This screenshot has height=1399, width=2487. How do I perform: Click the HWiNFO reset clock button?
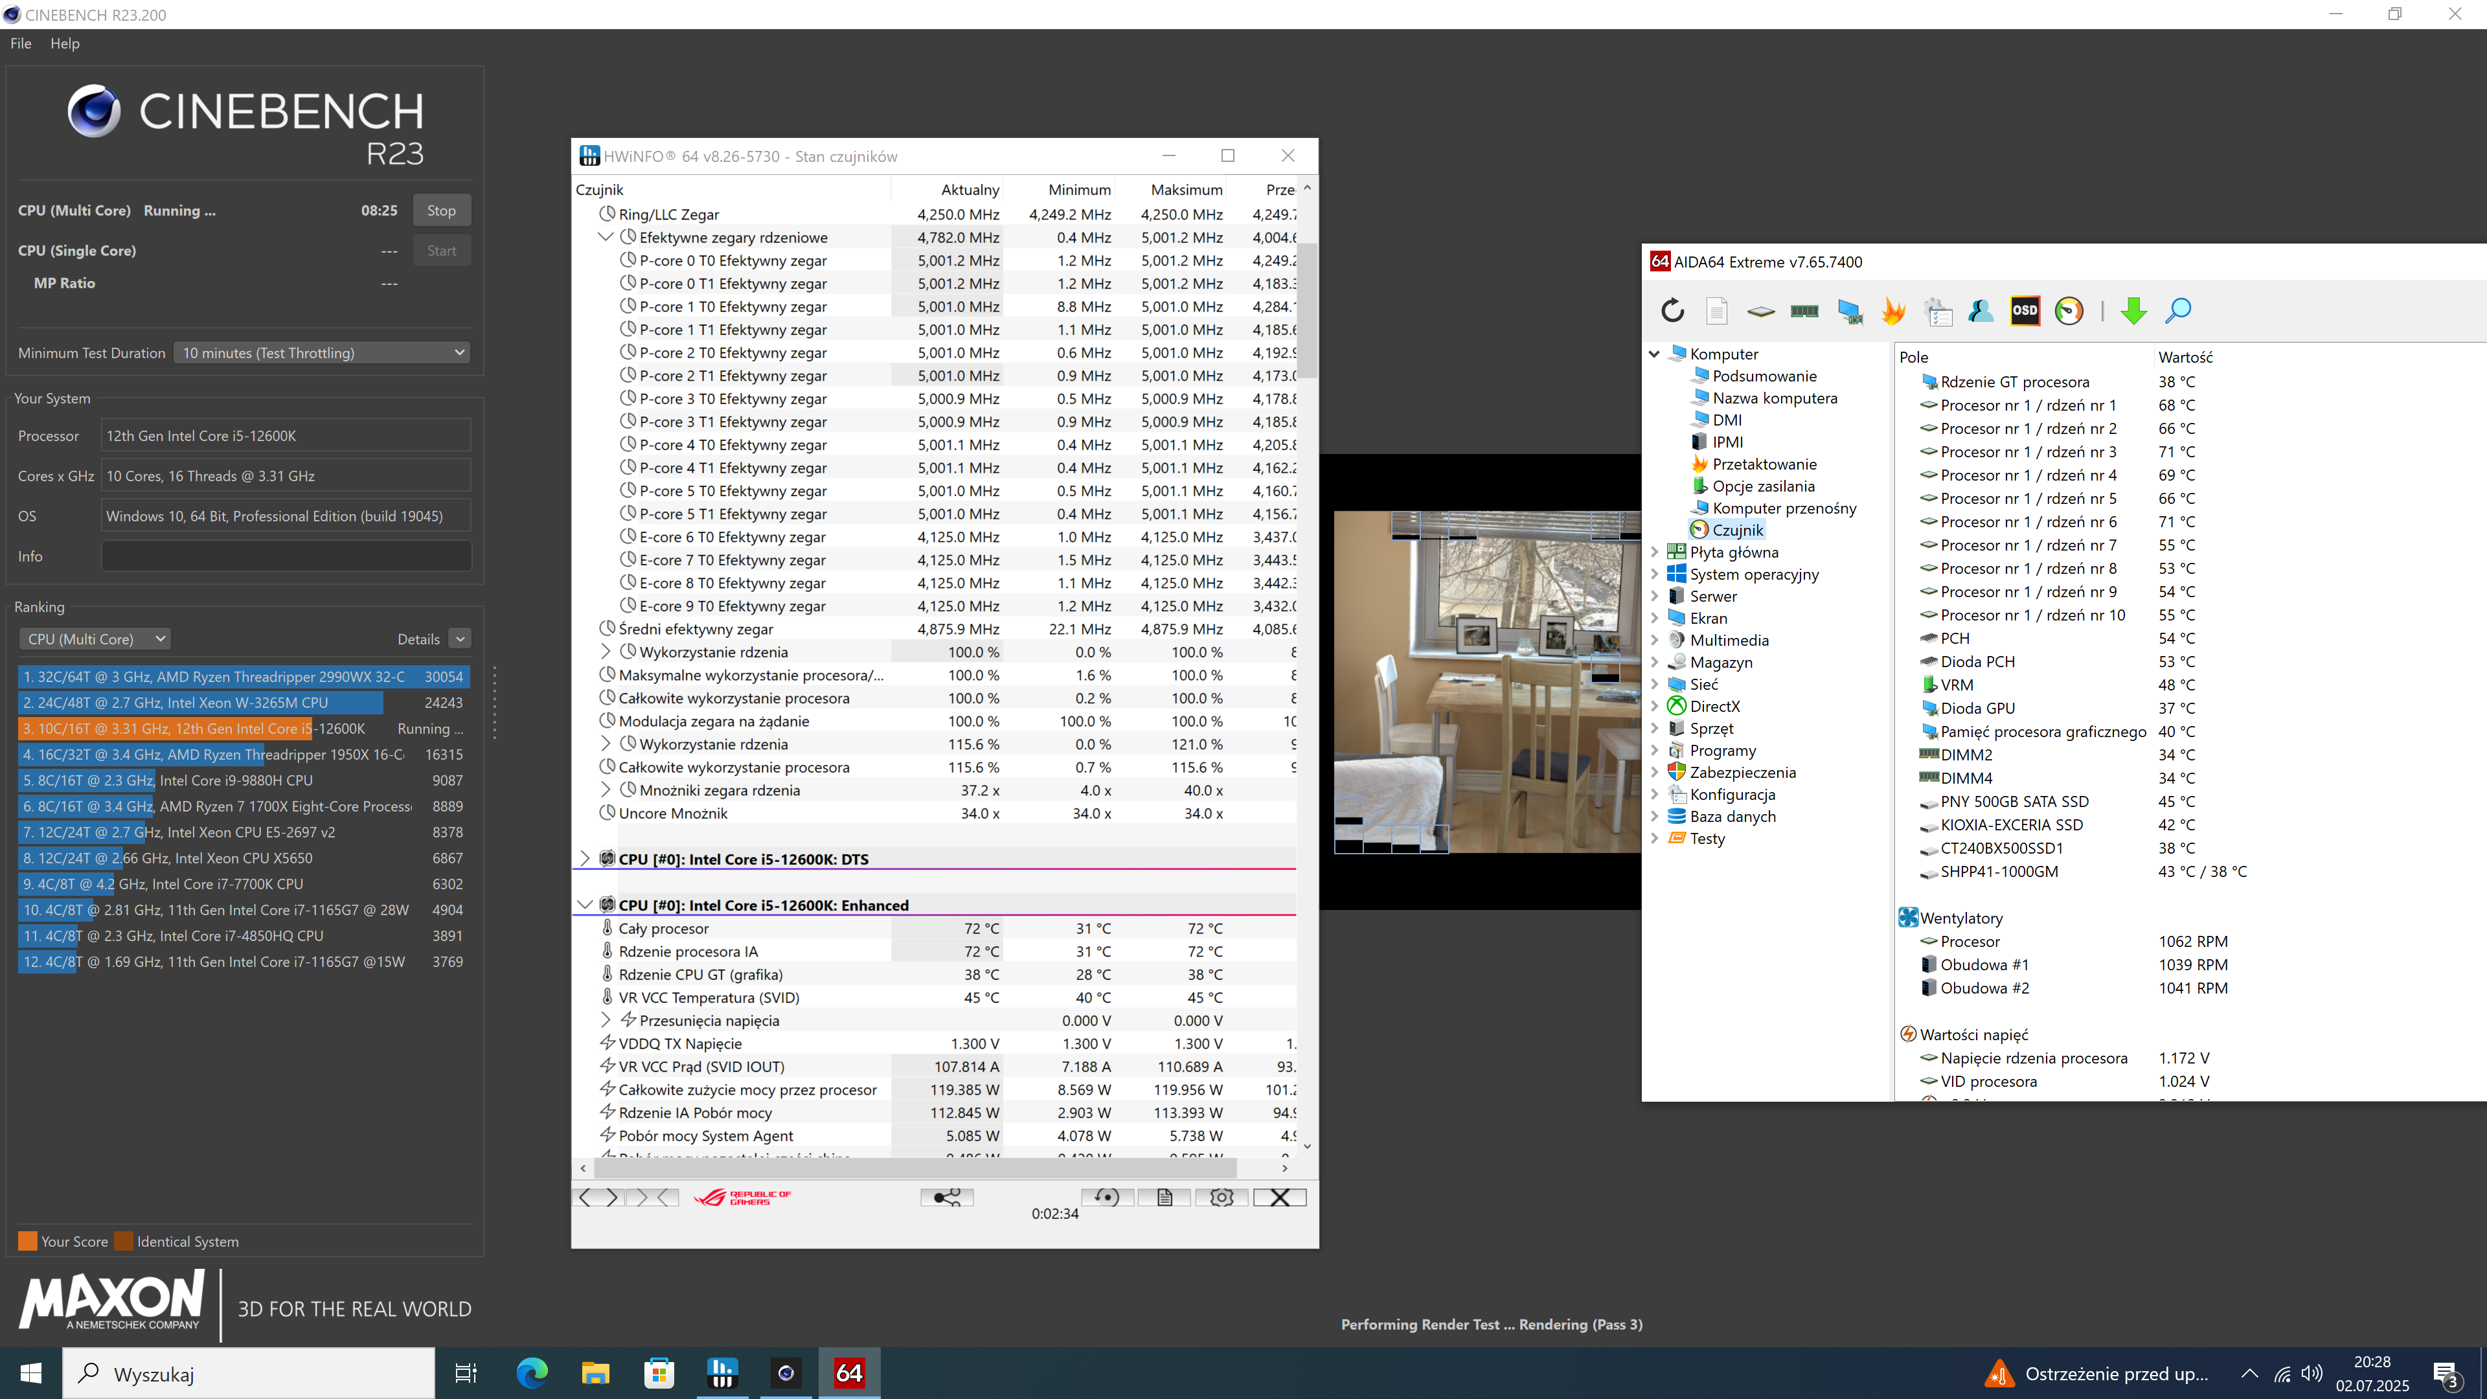pyautogui.click(x=1106, y=1197)
